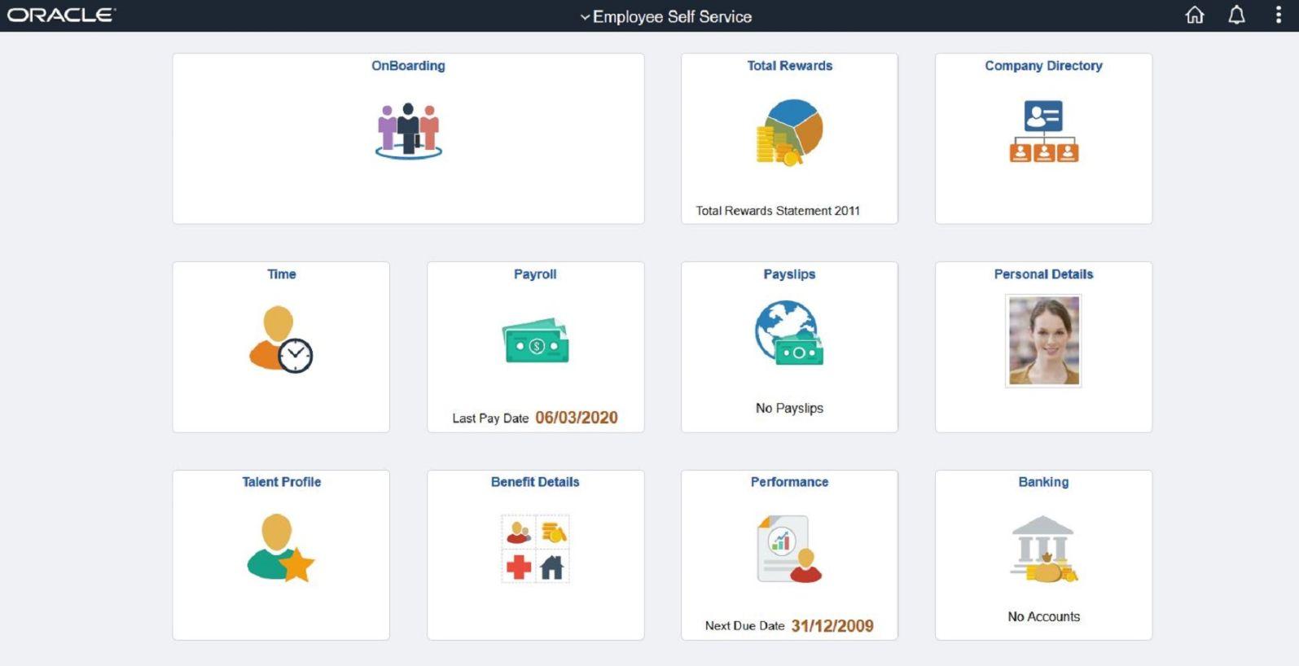The width and height of the screenshot is (1299, 666).
Task: Open the Payslips globe icon
Action: pyautogui.click(x=788, y=333)
